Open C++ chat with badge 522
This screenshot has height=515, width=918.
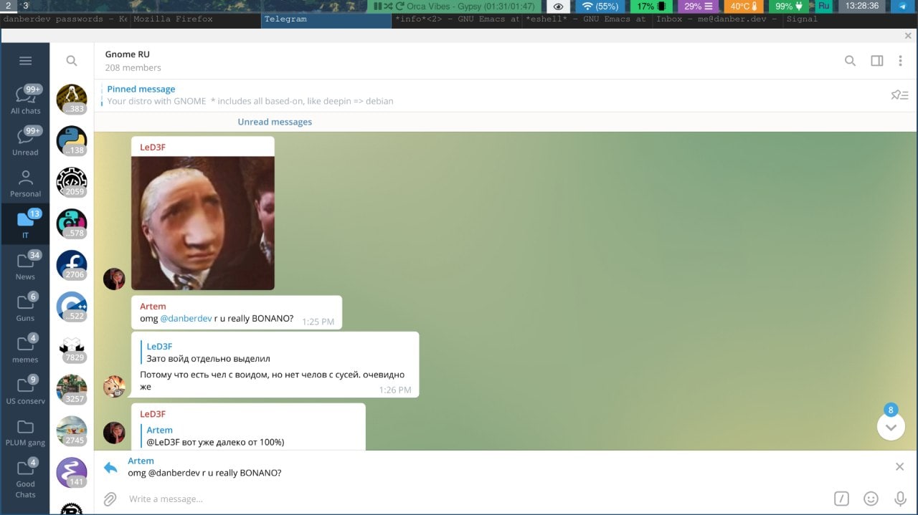click(72, 307)
